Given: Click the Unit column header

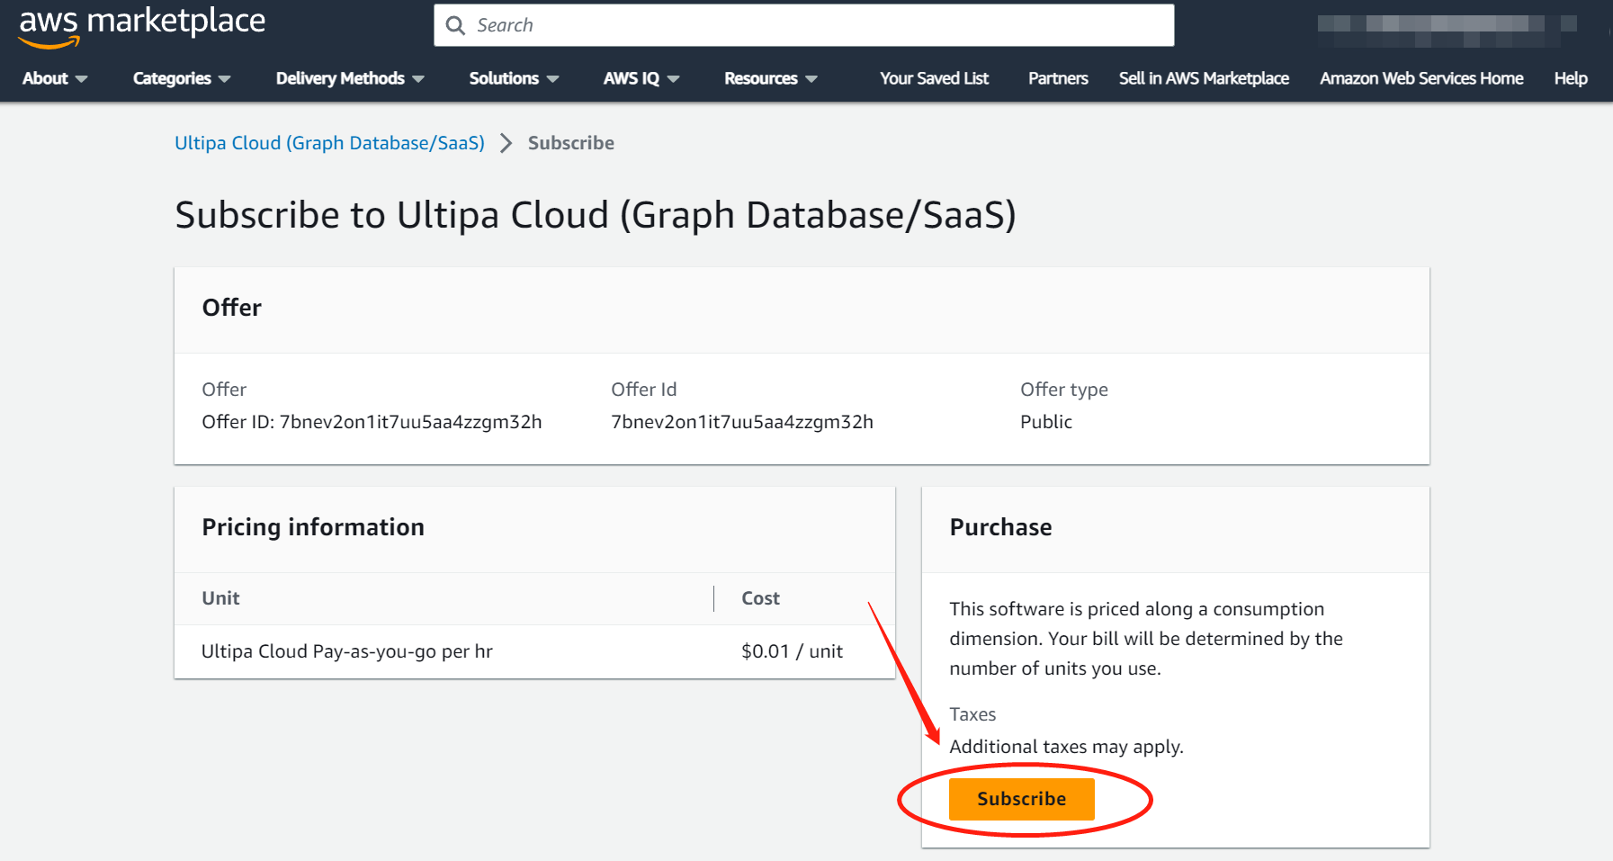Looking at the screenshot, I should 220,598.
